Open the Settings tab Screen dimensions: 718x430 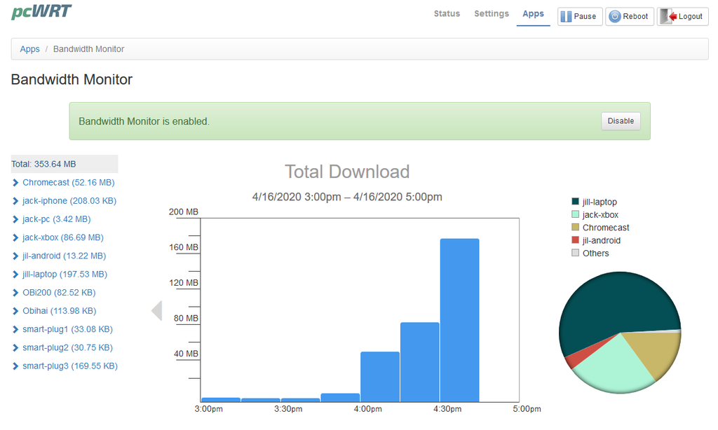[491, 14]
